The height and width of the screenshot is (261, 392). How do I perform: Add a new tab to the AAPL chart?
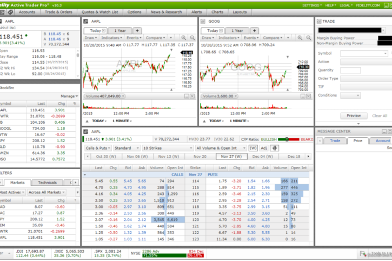point(137,30)
